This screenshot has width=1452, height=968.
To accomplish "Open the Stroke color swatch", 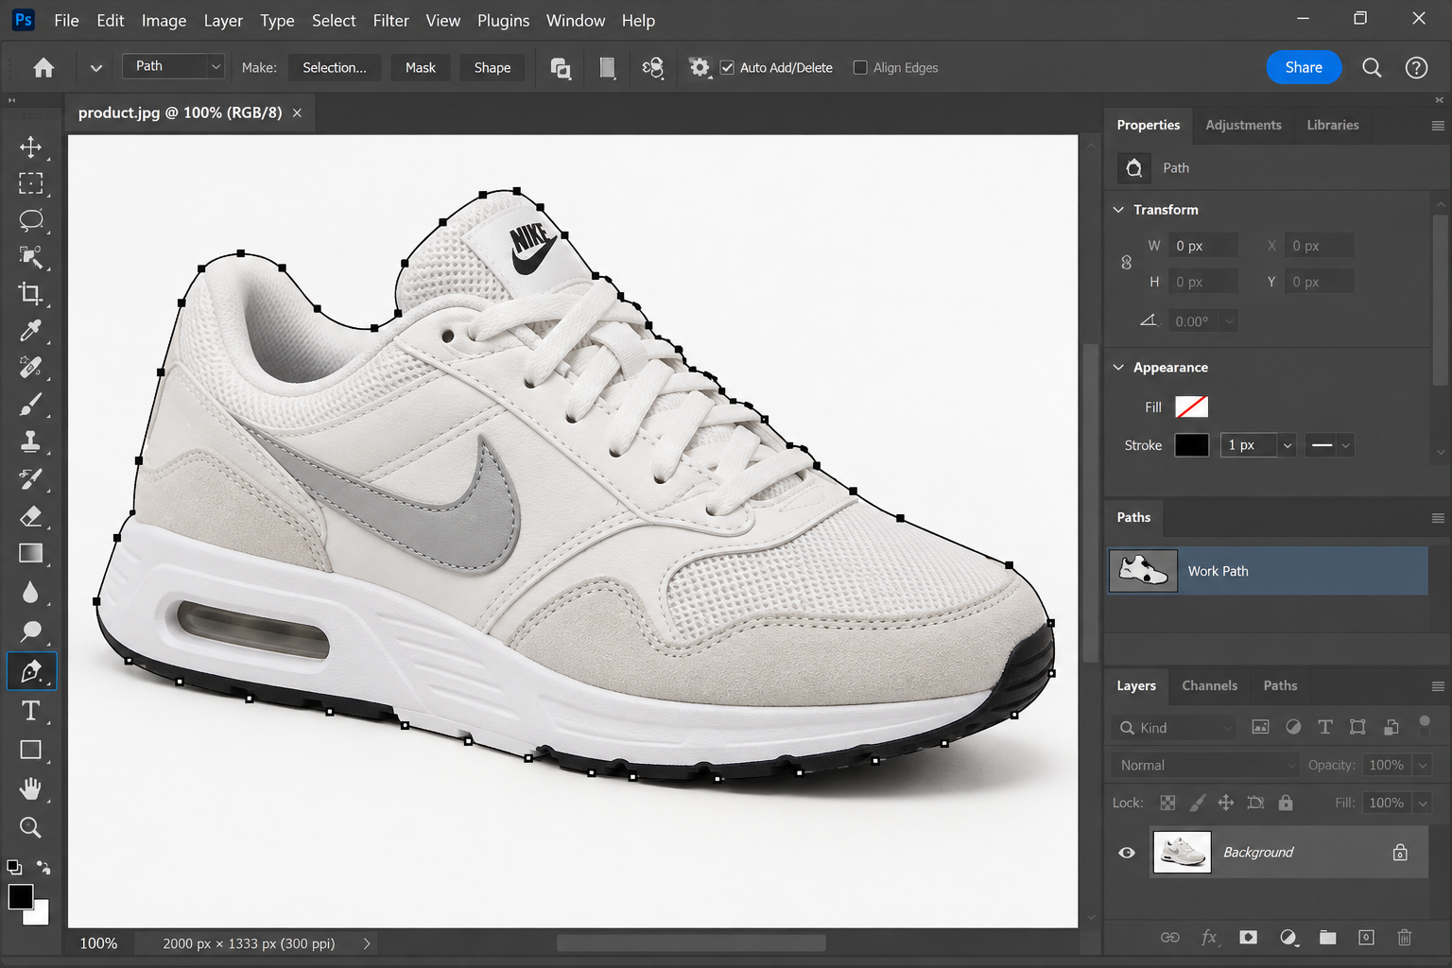I will pyautogui.click(x=1191, y=445).
